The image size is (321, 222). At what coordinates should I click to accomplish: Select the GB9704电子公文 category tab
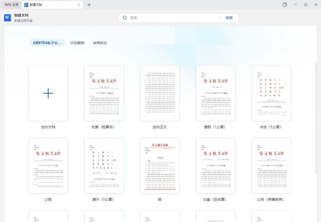coord(47,43)
